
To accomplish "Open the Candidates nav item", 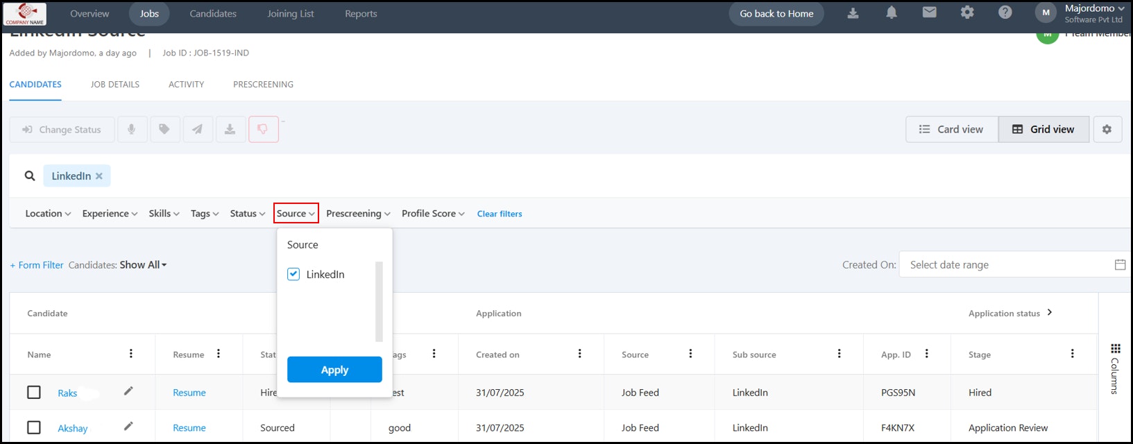I will (213, 14).
